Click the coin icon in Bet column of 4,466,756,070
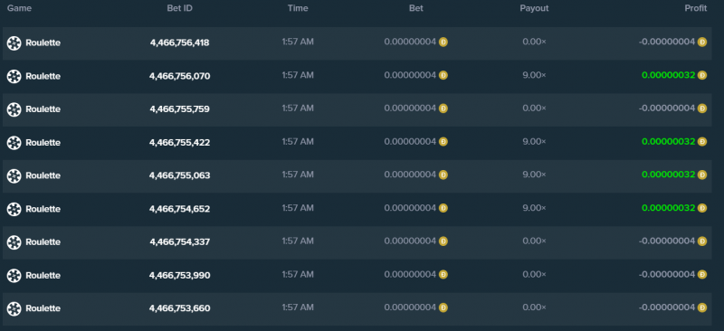The width and height of the screenshot is (724, 331). [443, 75]
